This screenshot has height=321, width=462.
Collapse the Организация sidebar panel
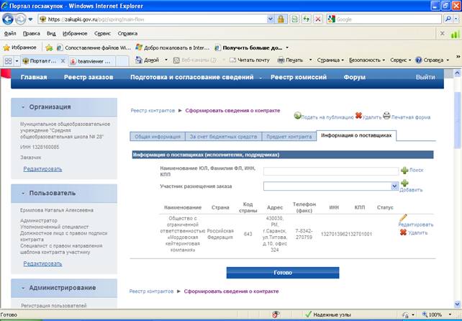tap(23, 107)
